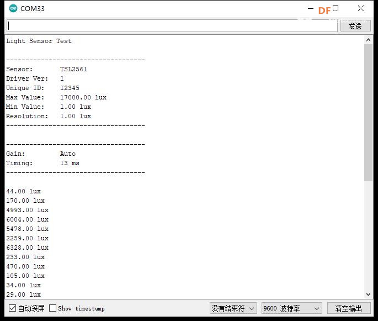Click the '6328.00 lux' reading
Viewport: 378px width, 321px height.
(27, 248)
